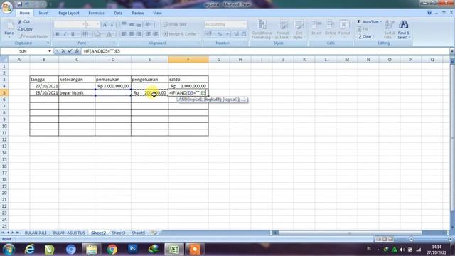This screenshot has height=256, width=455.
Task: Switch to BULAN JULI sheet tab
Action: click(x=36, y=233)
